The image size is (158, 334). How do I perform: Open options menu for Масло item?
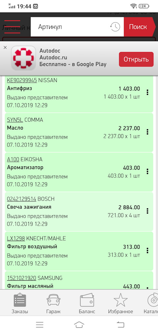coord(147,132)
